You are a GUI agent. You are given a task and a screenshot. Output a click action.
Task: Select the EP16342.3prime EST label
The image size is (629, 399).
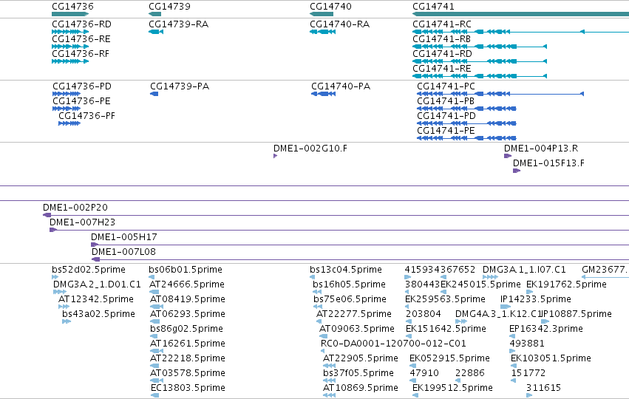click(546, 329)
